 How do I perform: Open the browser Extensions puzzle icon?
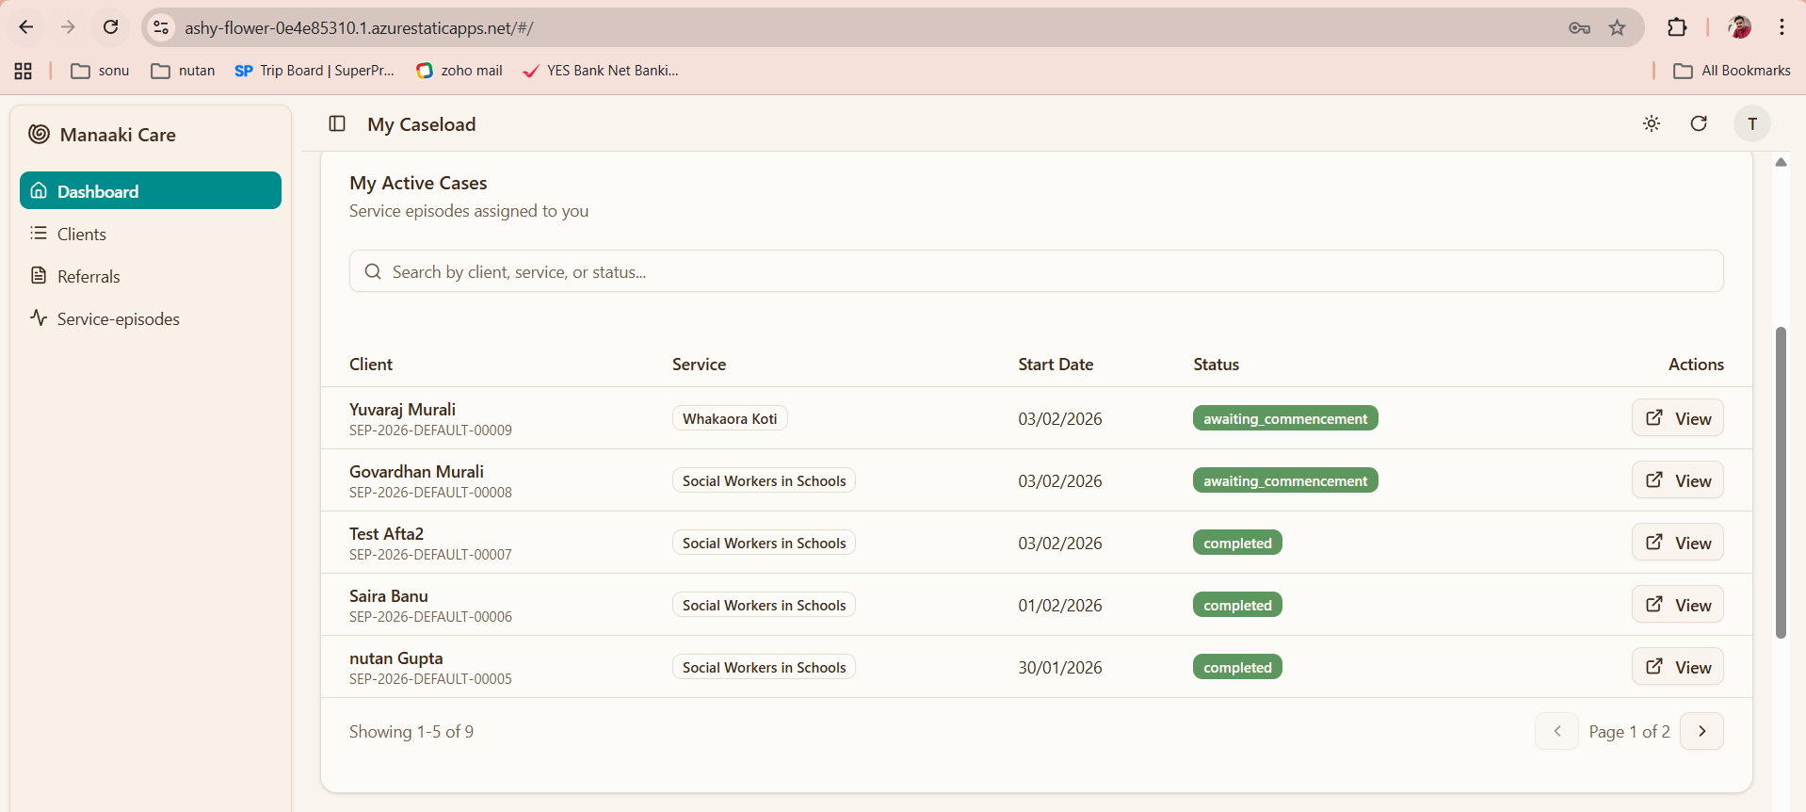(1677, 27)
